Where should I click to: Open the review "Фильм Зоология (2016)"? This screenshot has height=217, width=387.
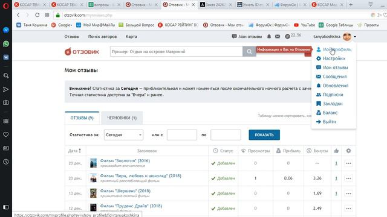coord(125,161)
